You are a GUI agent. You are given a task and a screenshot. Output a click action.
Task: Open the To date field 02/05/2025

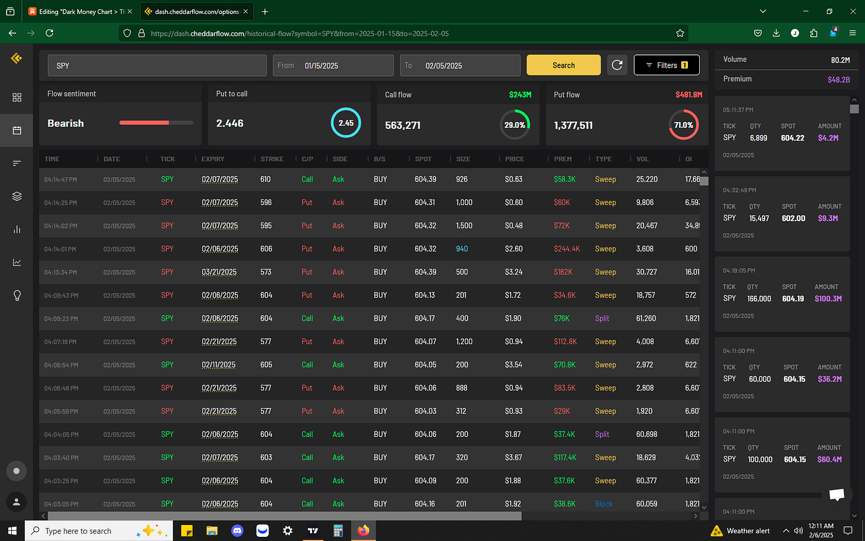[460, 65]
